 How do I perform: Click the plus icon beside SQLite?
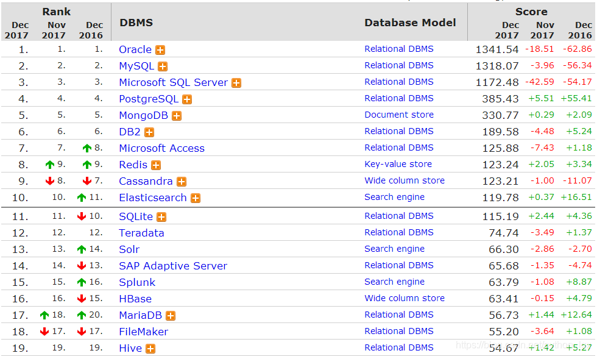point(161,217)
